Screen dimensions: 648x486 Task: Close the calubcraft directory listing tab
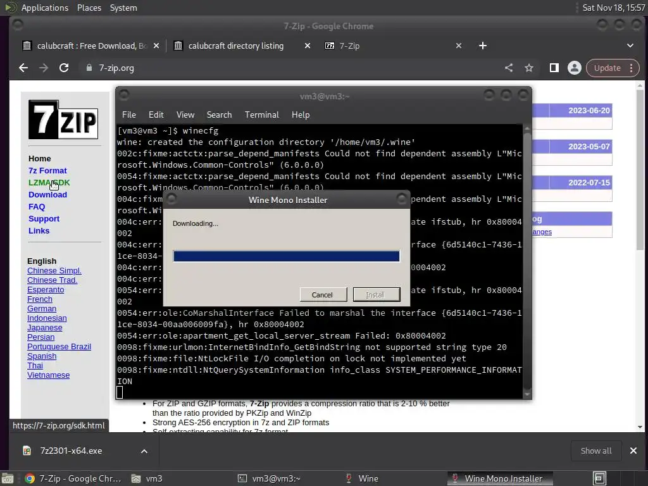pyautogui.click(x=308, y=46)
